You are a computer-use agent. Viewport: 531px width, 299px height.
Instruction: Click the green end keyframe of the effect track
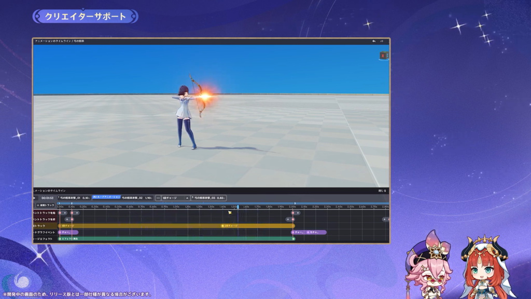point(294,239)
